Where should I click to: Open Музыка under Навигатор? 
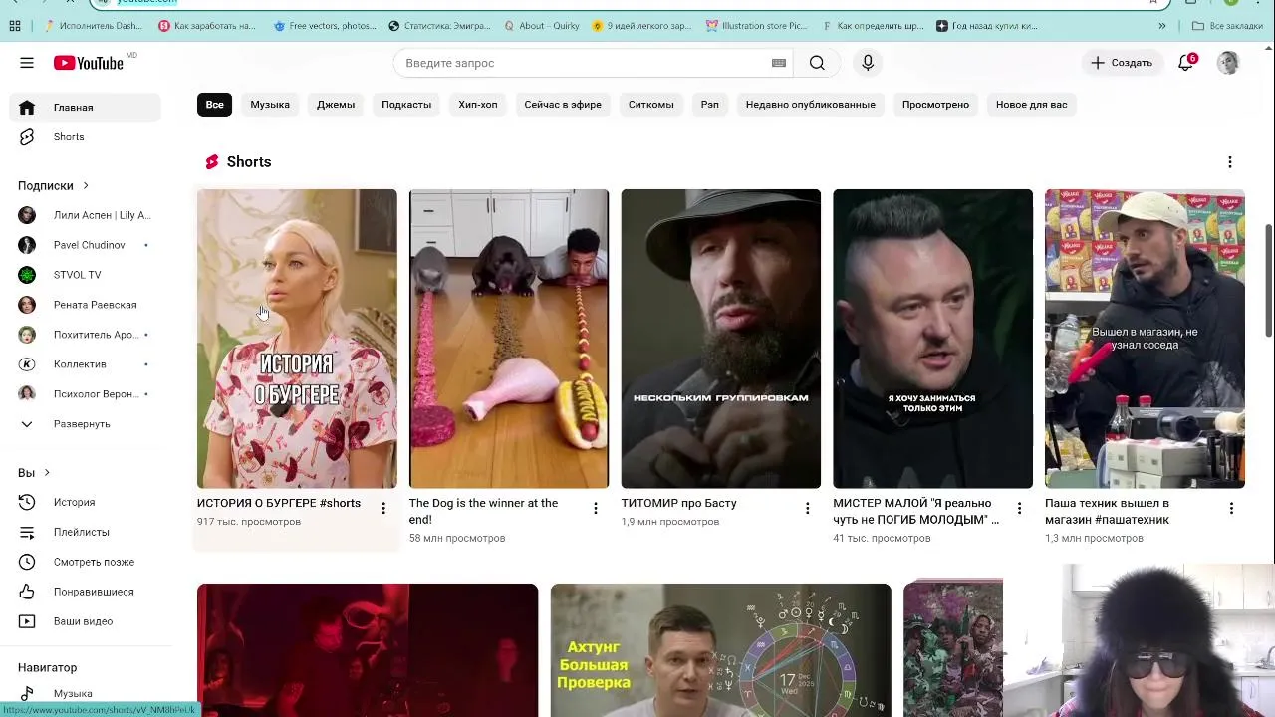(x=86, y=694)
